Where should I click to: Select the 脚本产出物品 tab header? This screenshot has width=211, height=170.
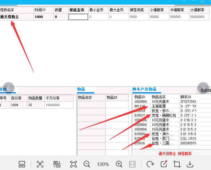tap(144, 89)
